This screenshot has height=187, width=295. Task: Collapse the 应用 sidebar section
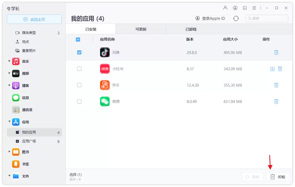point(9,121)
